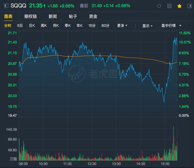
Task: Show the 日K daily candlestick chart
Action: point(32,26)
